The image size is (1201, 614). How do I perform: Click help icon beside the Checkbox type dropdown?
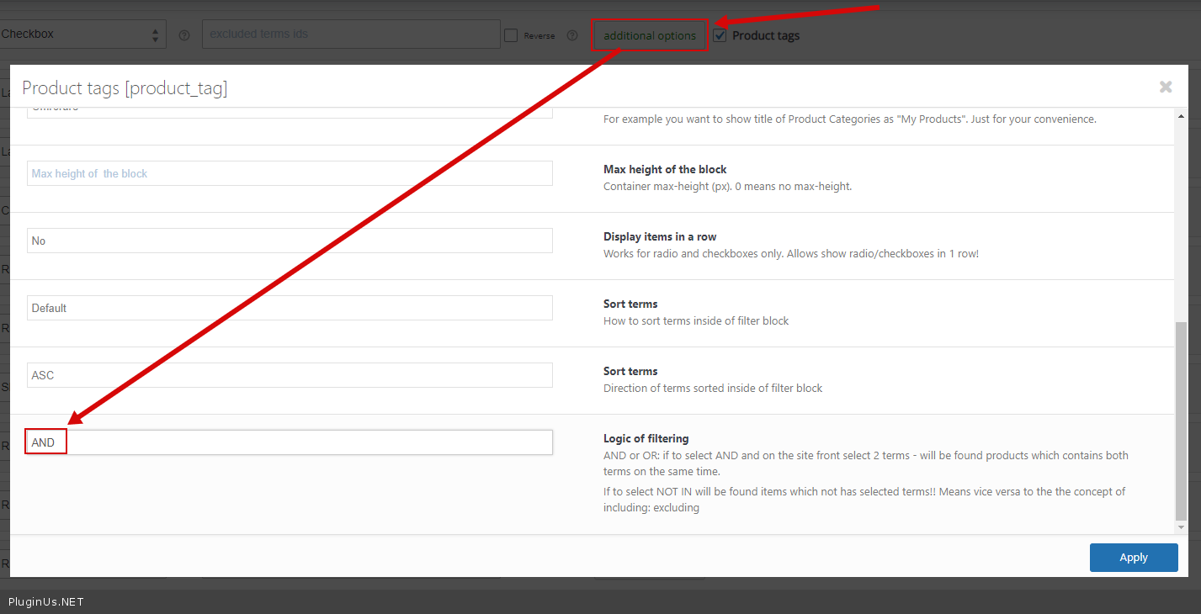(184, 35)
